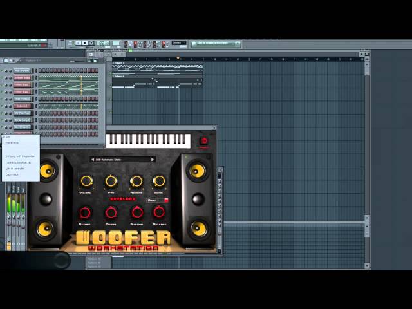This screenshot has height=309, width=412.
Task: Click the Woofer Sustain envelope knob
Action: point(137,212)
